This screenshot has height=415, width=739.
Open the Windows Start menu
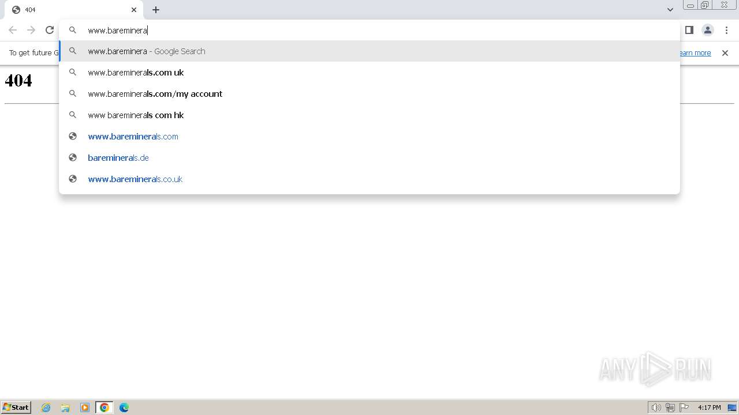pyautogui.click(x=16, y=407)
